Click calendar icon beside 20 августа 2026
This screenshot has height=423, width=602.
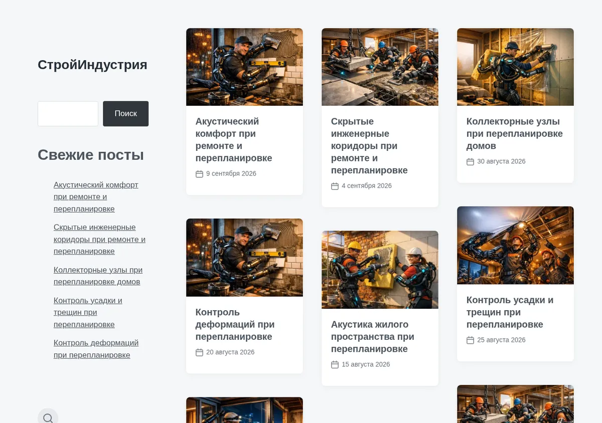pos(199,352)
